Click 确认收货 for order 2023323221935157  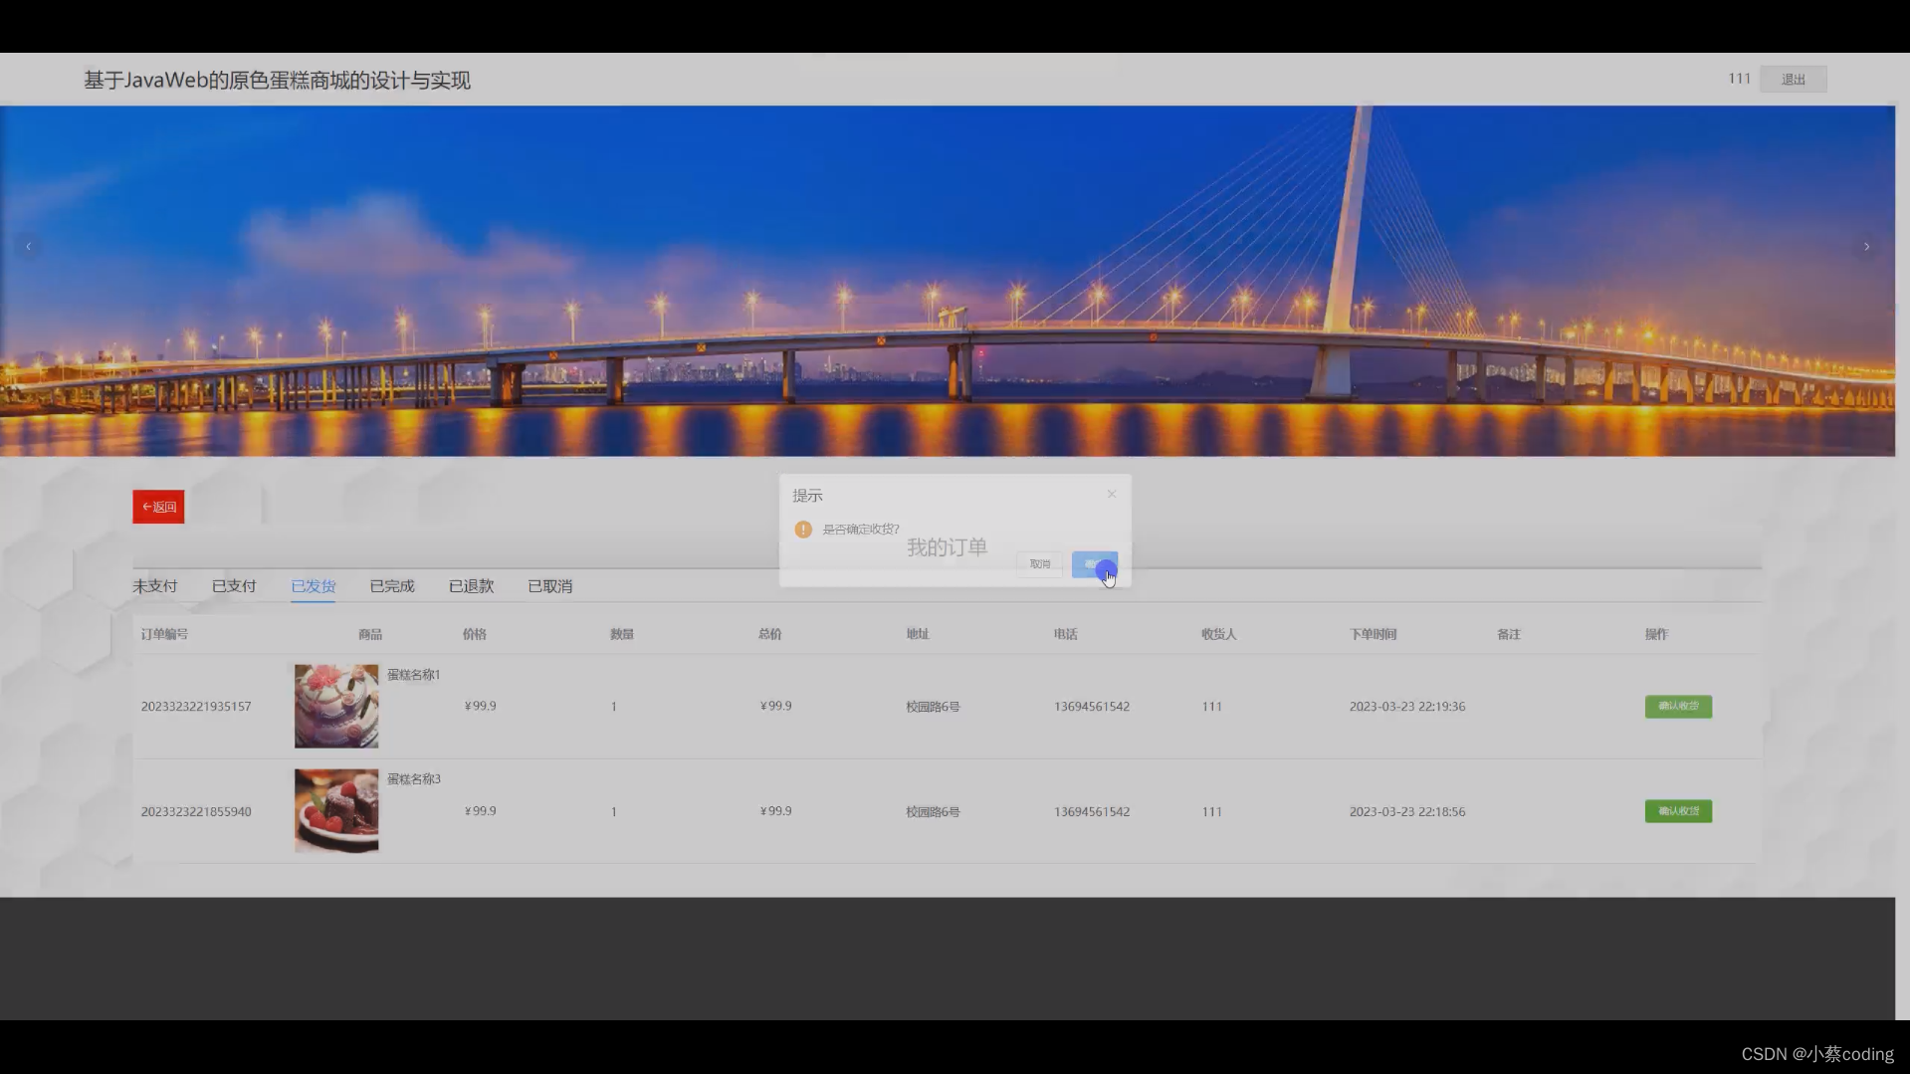tap(1678, 706)
